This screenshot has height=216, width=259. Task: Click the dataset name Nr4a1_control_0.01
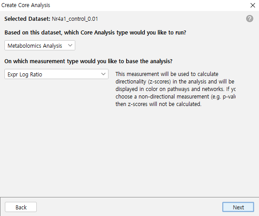(75, 19)
